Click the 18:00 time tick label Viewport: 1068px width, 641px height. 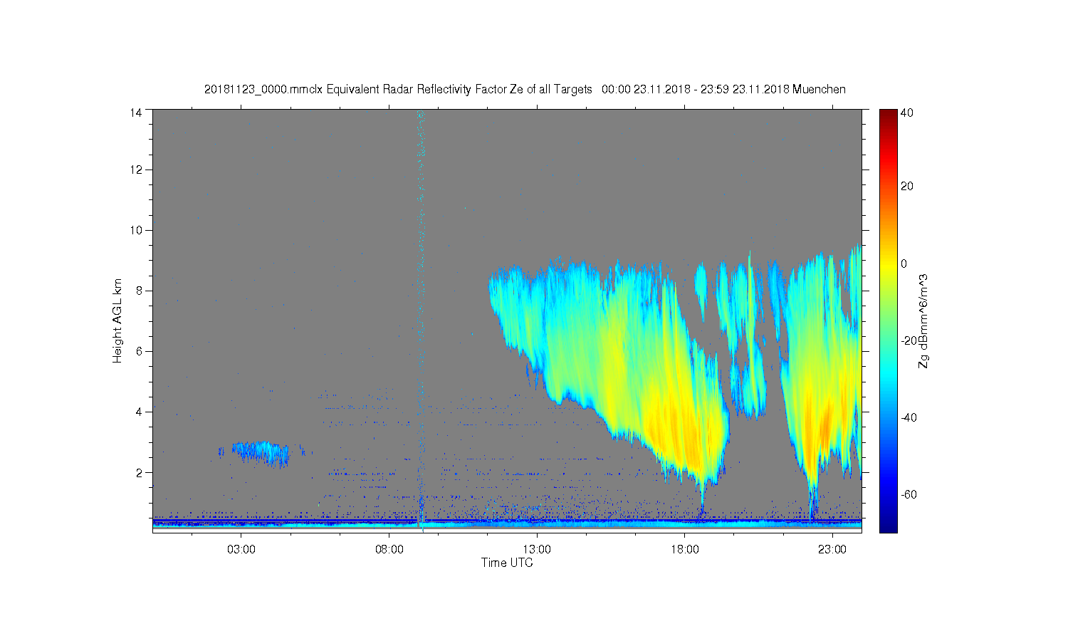click(684, 550)
